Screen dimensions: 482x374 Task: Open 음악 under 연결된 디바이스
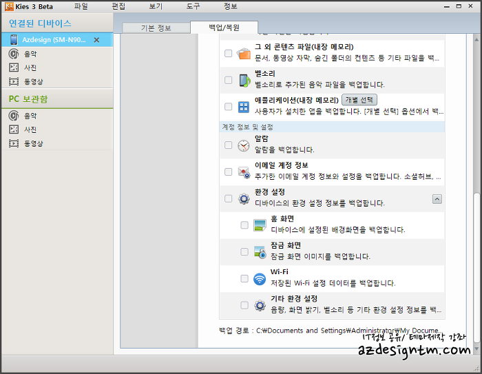[x=30, y=54]
